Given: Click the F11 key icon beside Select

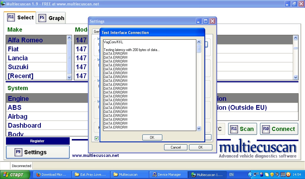Looking at the screenshot, I should tap(11, 17).
